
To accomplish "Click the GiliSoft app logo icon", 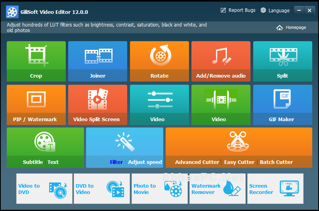I will click(x=12, y=12).
